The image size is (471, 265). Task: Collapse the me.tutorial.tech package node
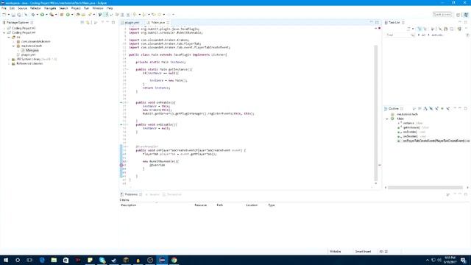pos(13,46)
